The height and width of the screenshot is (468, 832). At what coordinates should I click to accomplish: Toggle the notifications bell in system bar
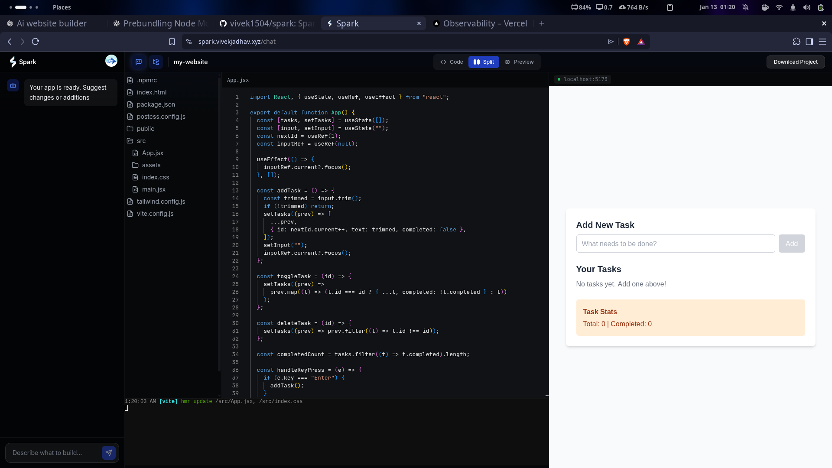[x=746, y=7]
